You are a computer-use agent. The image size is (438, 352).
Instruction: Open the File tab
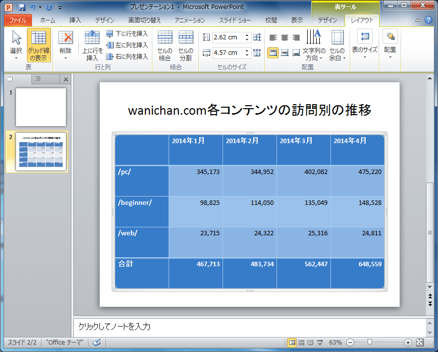tap(18, 20)
